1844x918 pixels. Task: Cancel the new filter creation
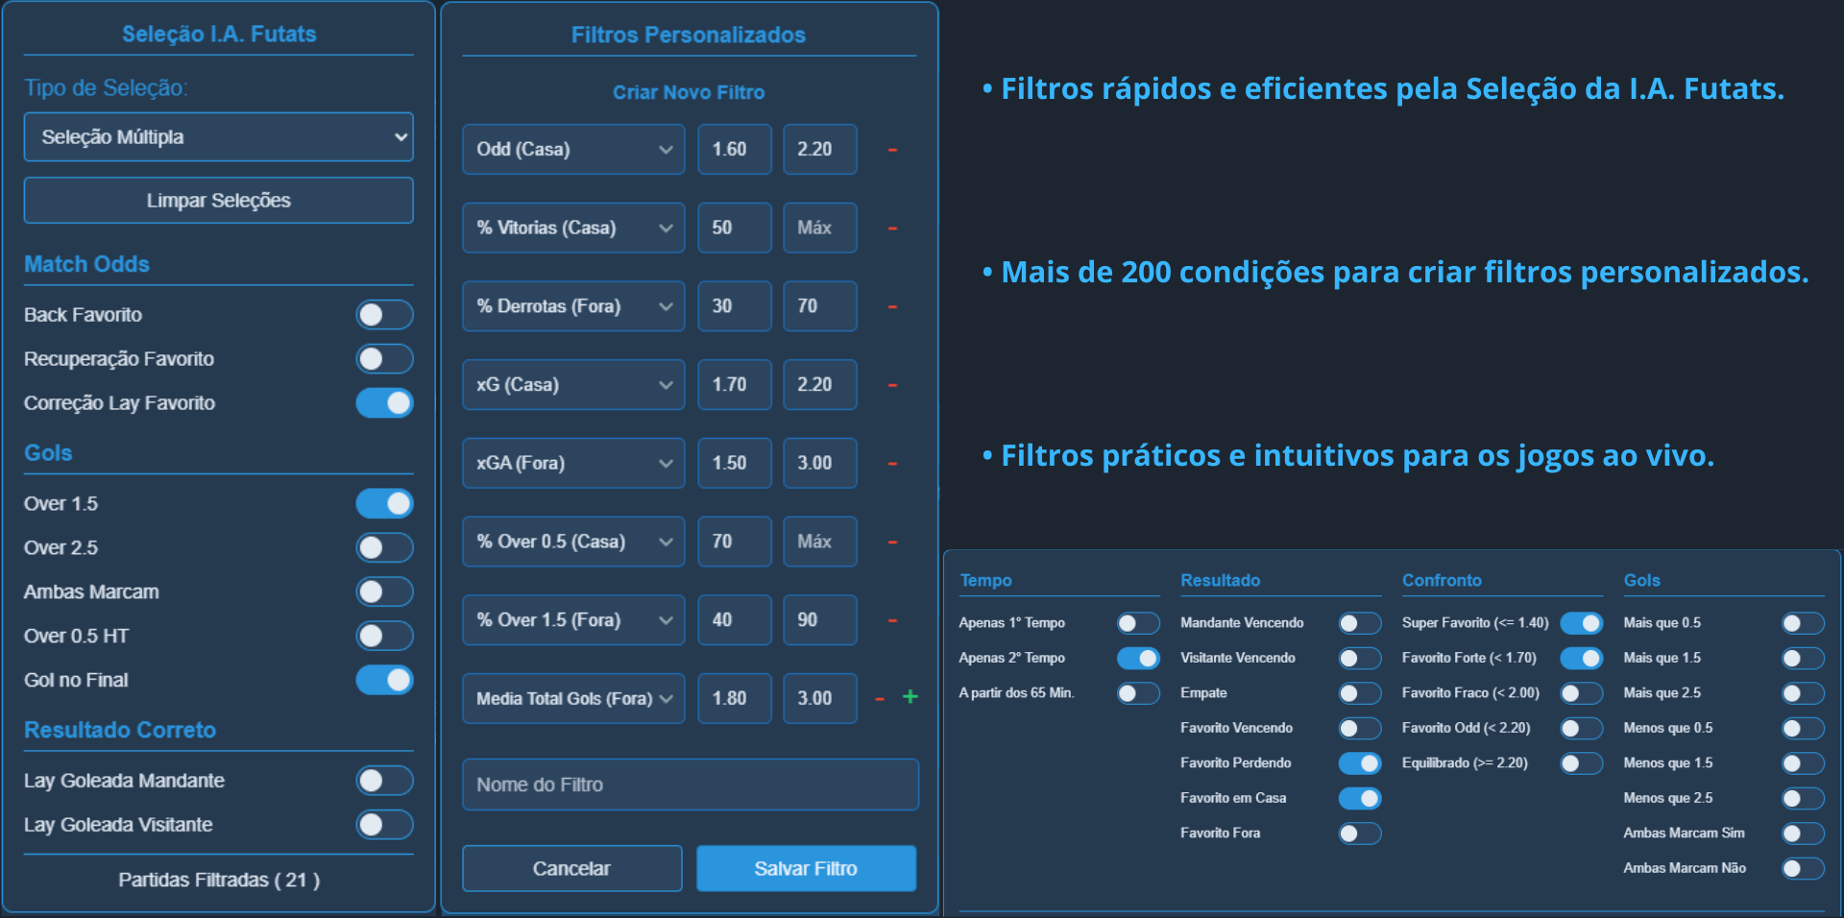tap(572, 869)
